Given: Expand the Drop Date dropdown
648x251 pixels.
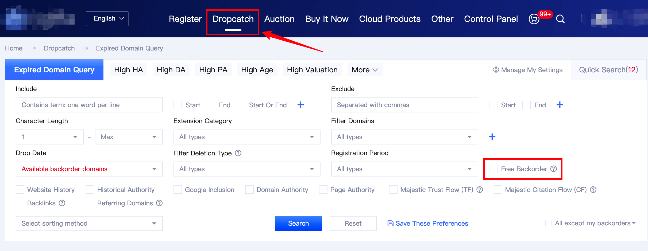Looking at the screenshot, I should (89, 169).
